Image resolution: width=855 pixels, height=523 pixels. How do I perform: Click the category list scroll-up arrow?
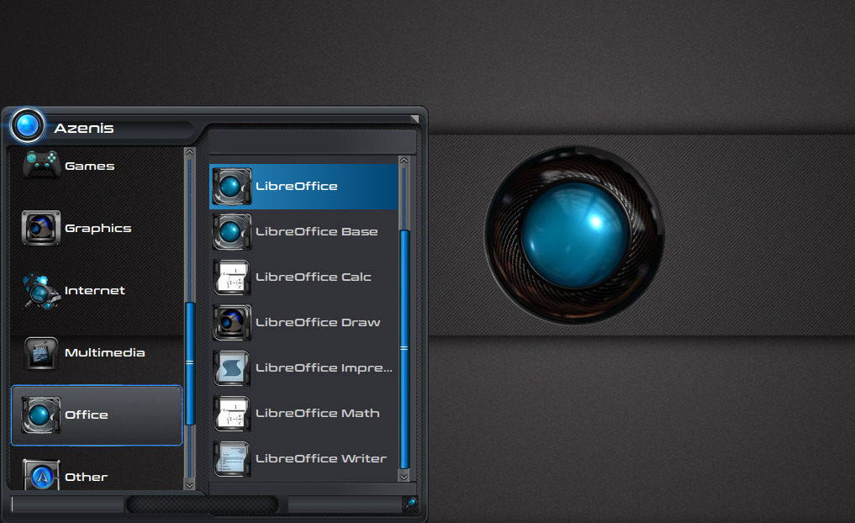point(189,153)
